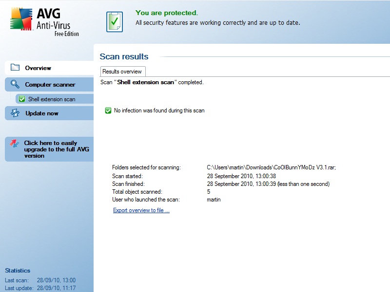Click Last update date 28/09/10, 11:17
Image resolution: width=390 pixels, height=292 pixels.
56,288
